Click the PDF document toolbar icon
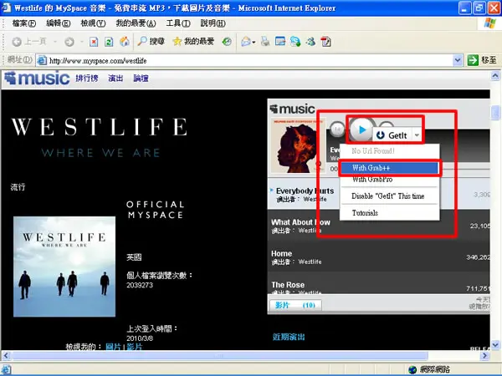The image size is (502, 376). point(326,42)
